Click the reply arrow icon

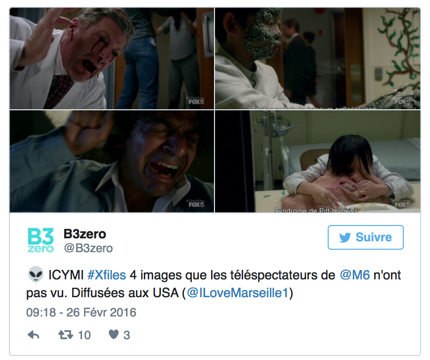tap(34, 335)
